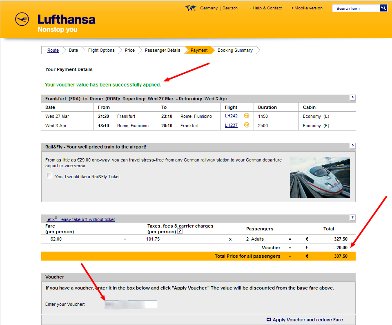Open the Mobile version link
Image resolution: width=392 pixels, height=325 pixels.
coord(307,8)
